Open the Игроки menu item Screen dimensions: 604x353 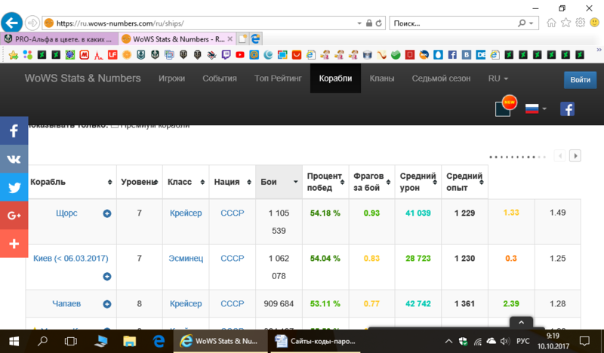[x=171, y=78]
